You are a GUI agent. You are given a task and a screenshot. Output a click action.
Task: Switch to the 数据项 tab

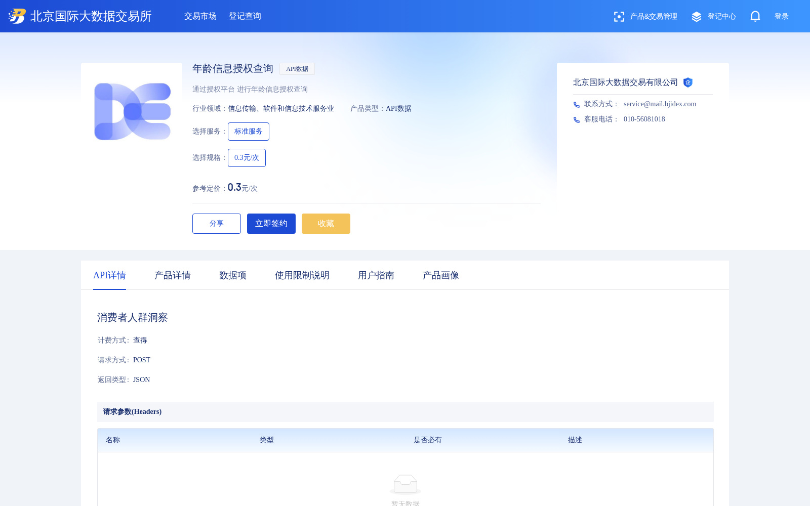pos(233,275)
